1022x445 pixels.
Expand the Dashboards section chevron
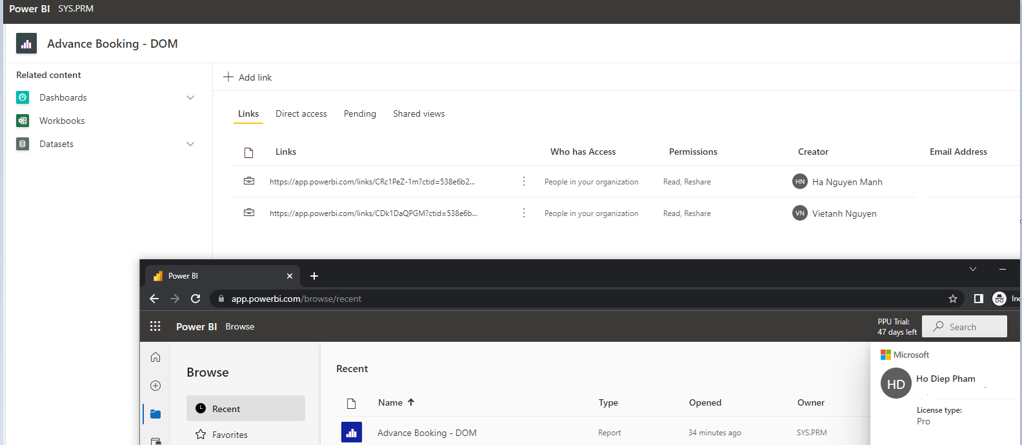[190, 97]
